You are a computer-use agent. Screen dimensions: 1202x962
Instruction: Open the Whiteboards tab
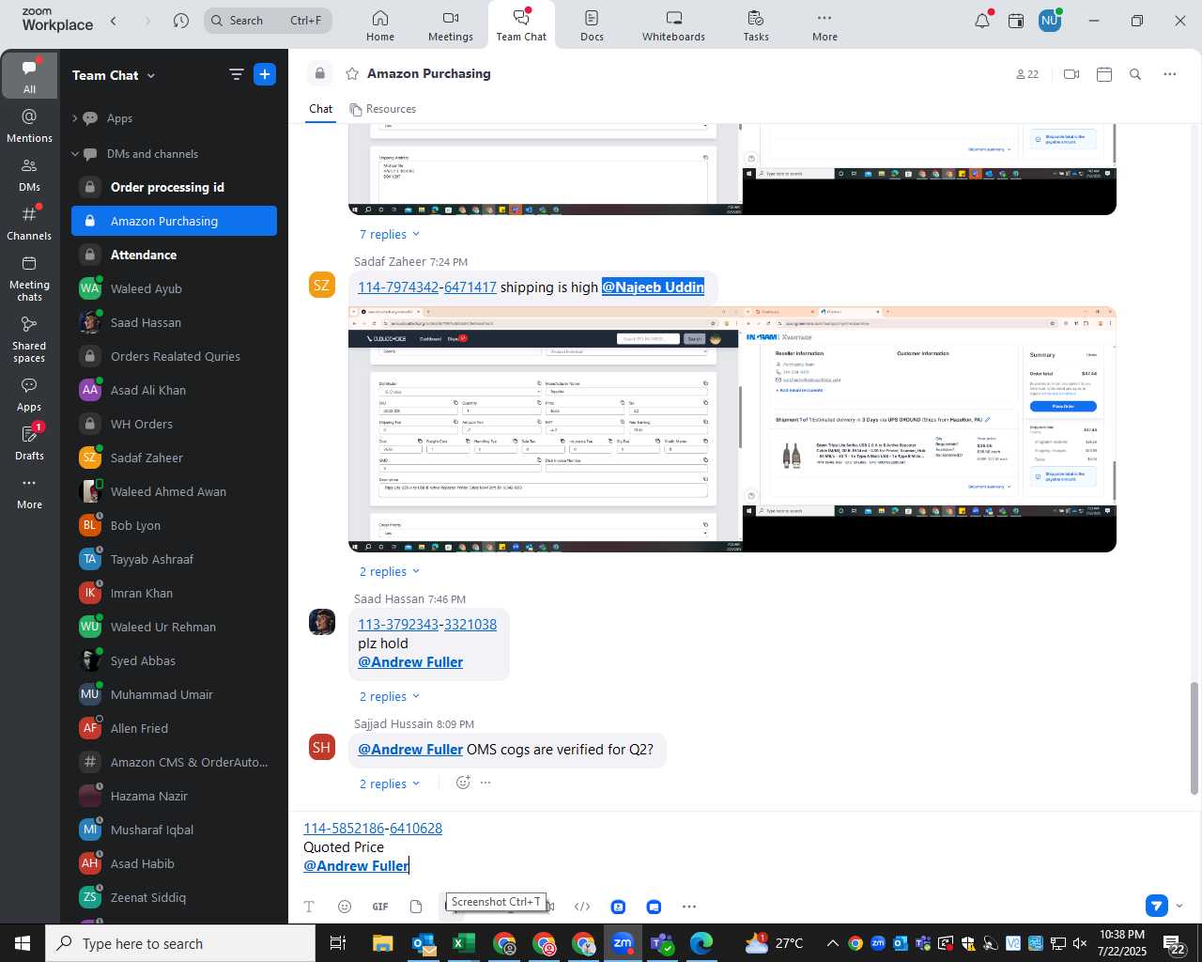click(x=673, y=25)
